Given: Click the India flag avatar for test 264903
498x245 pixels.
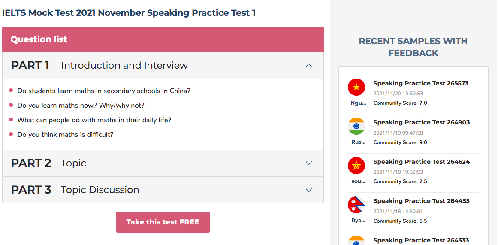Looking at the screenshot, I should pyautogui.click(x=356, y=126).
